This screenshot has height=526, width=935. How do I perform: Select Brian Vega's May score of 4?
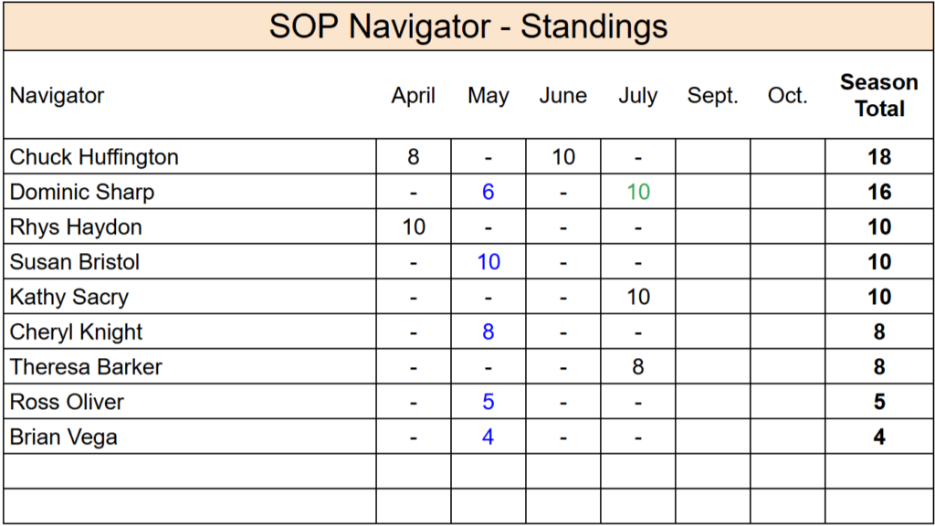pos(489,437)
